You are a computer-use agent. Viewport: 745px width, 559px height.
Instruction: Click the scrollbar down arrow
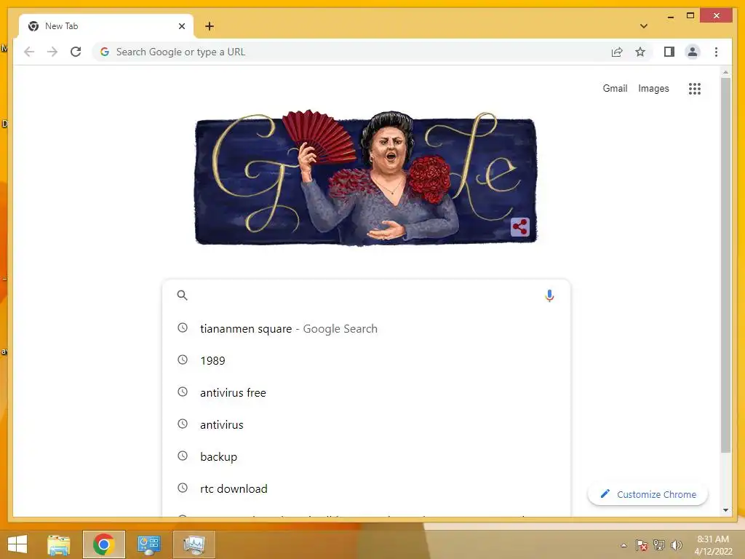click(x=725, y=510)
